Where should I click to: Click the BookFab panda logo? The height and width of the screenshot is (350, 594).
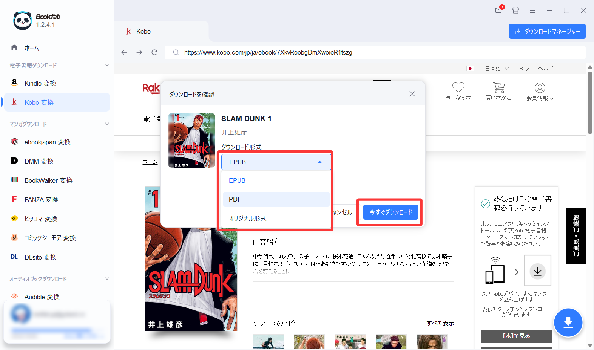(23, 20)
